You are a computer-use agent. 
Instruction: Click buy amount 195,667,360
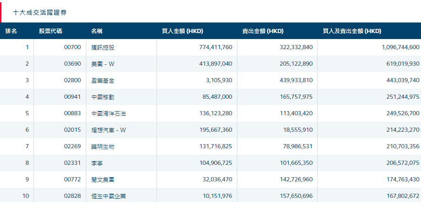click(x=216, y=130)
